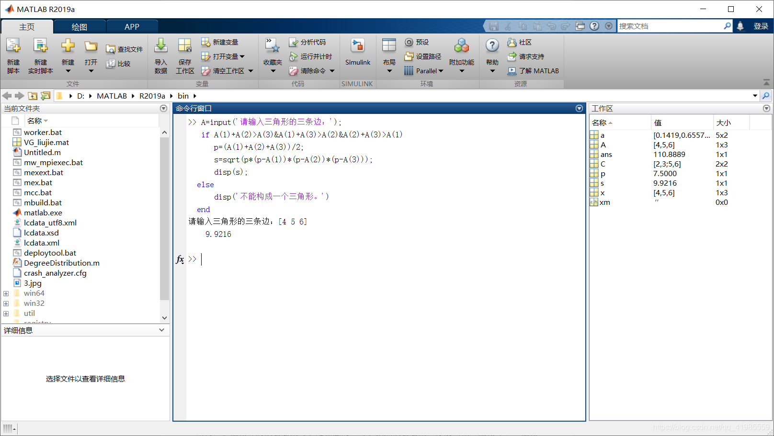
Task: Click the search documentation magnifier icon
Action: click(727, 26)
